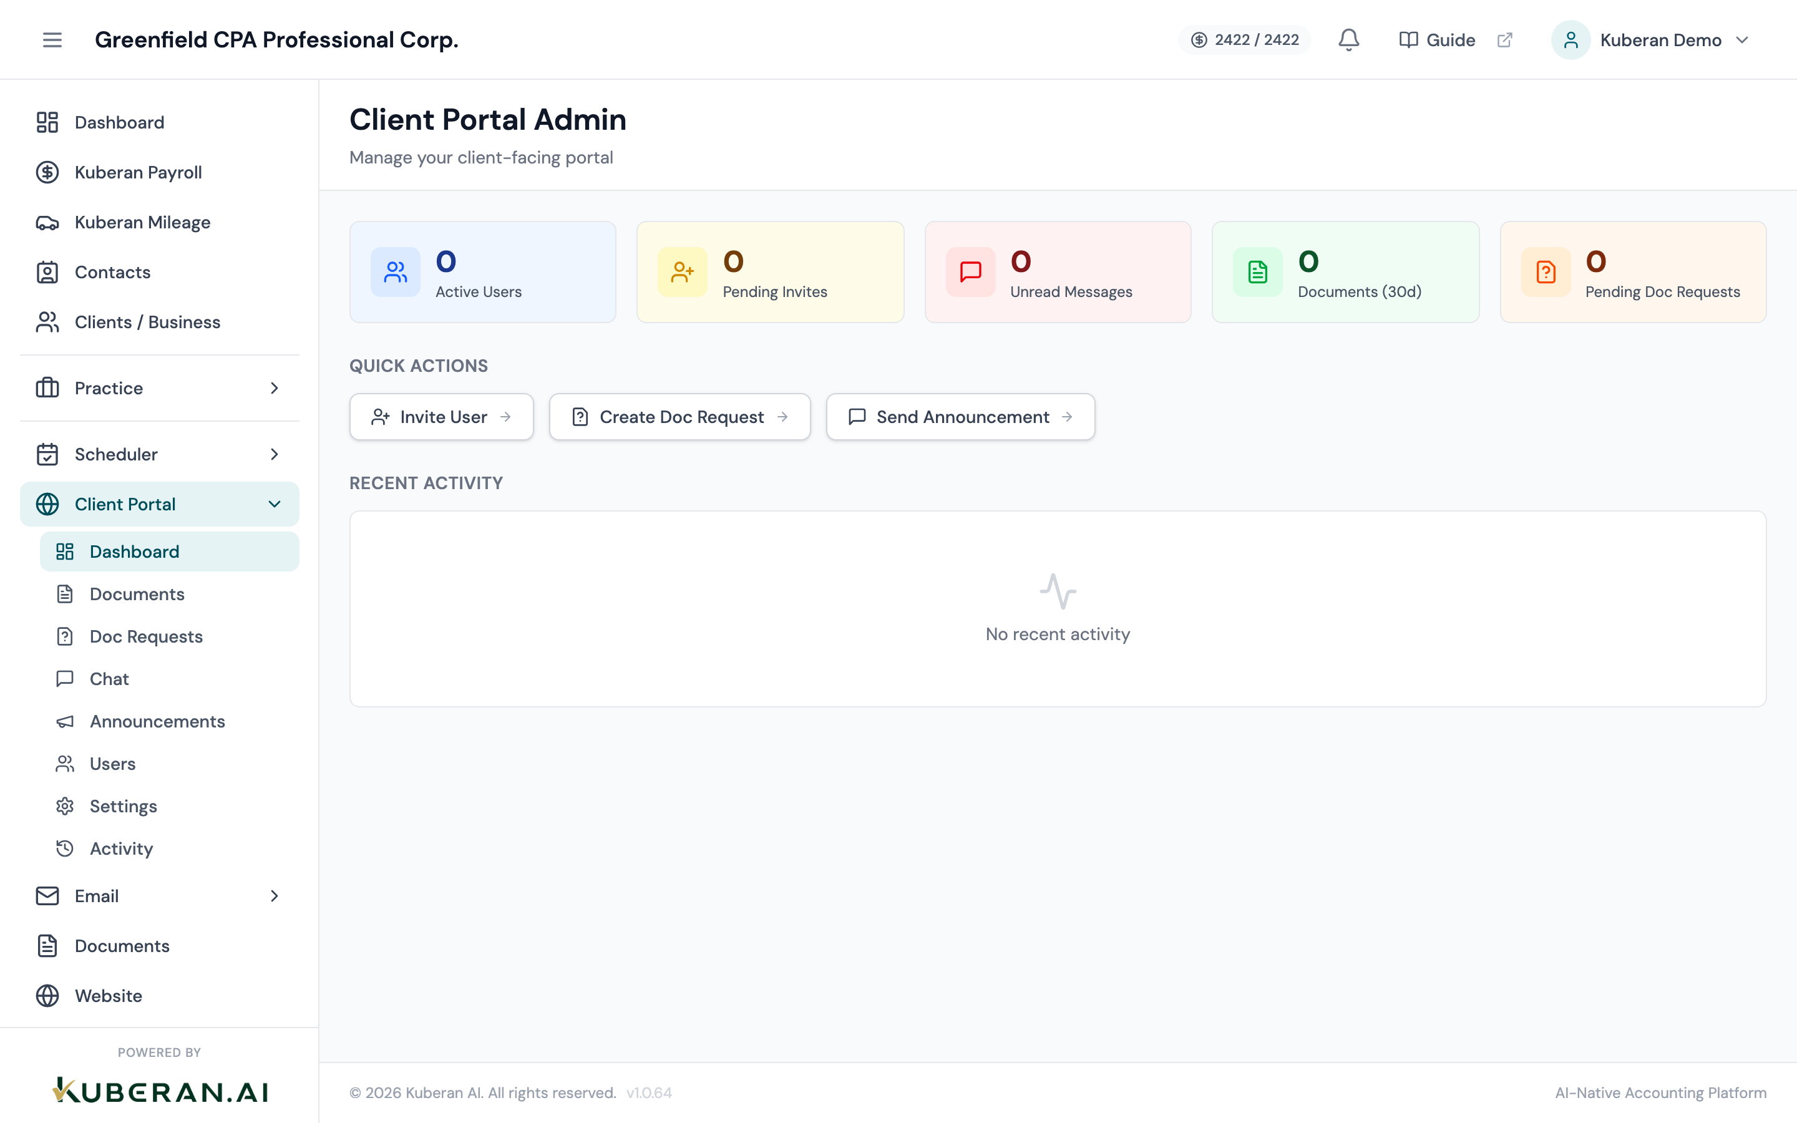The height and width of the screenshot is (1123, 1797).
Task: Click the Settings gear icon
Action: click(x=65, y=806)
